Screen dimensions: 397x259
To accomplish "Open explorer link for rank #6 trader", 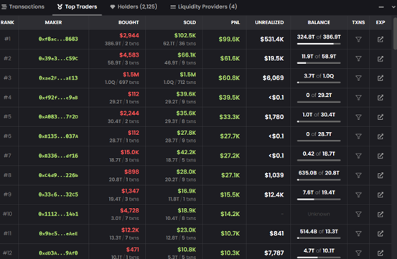I will [x=380, y=136].
